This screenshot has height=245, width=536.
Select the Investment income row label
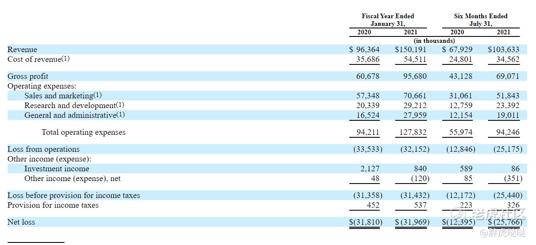[x=56, y=169]
